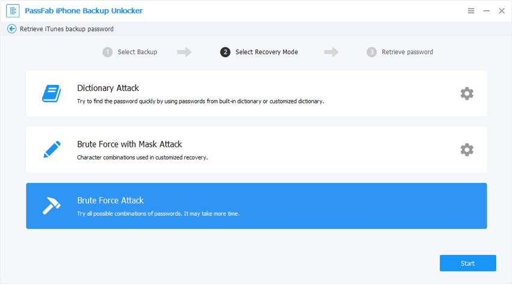The width and height of the screenshot is (512, 284).
Task: Go to step 1 Select Backup
Action: (130, 52)
